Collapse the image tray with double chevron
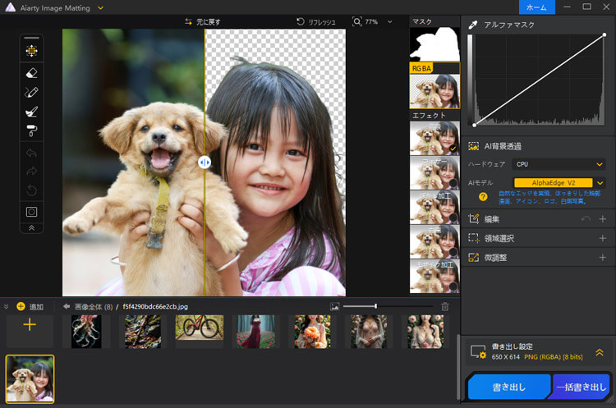616x408 pixels. 7,306
